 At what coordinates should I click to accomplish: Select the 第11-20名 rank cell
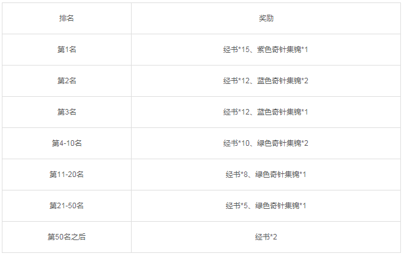click(67, 175)
